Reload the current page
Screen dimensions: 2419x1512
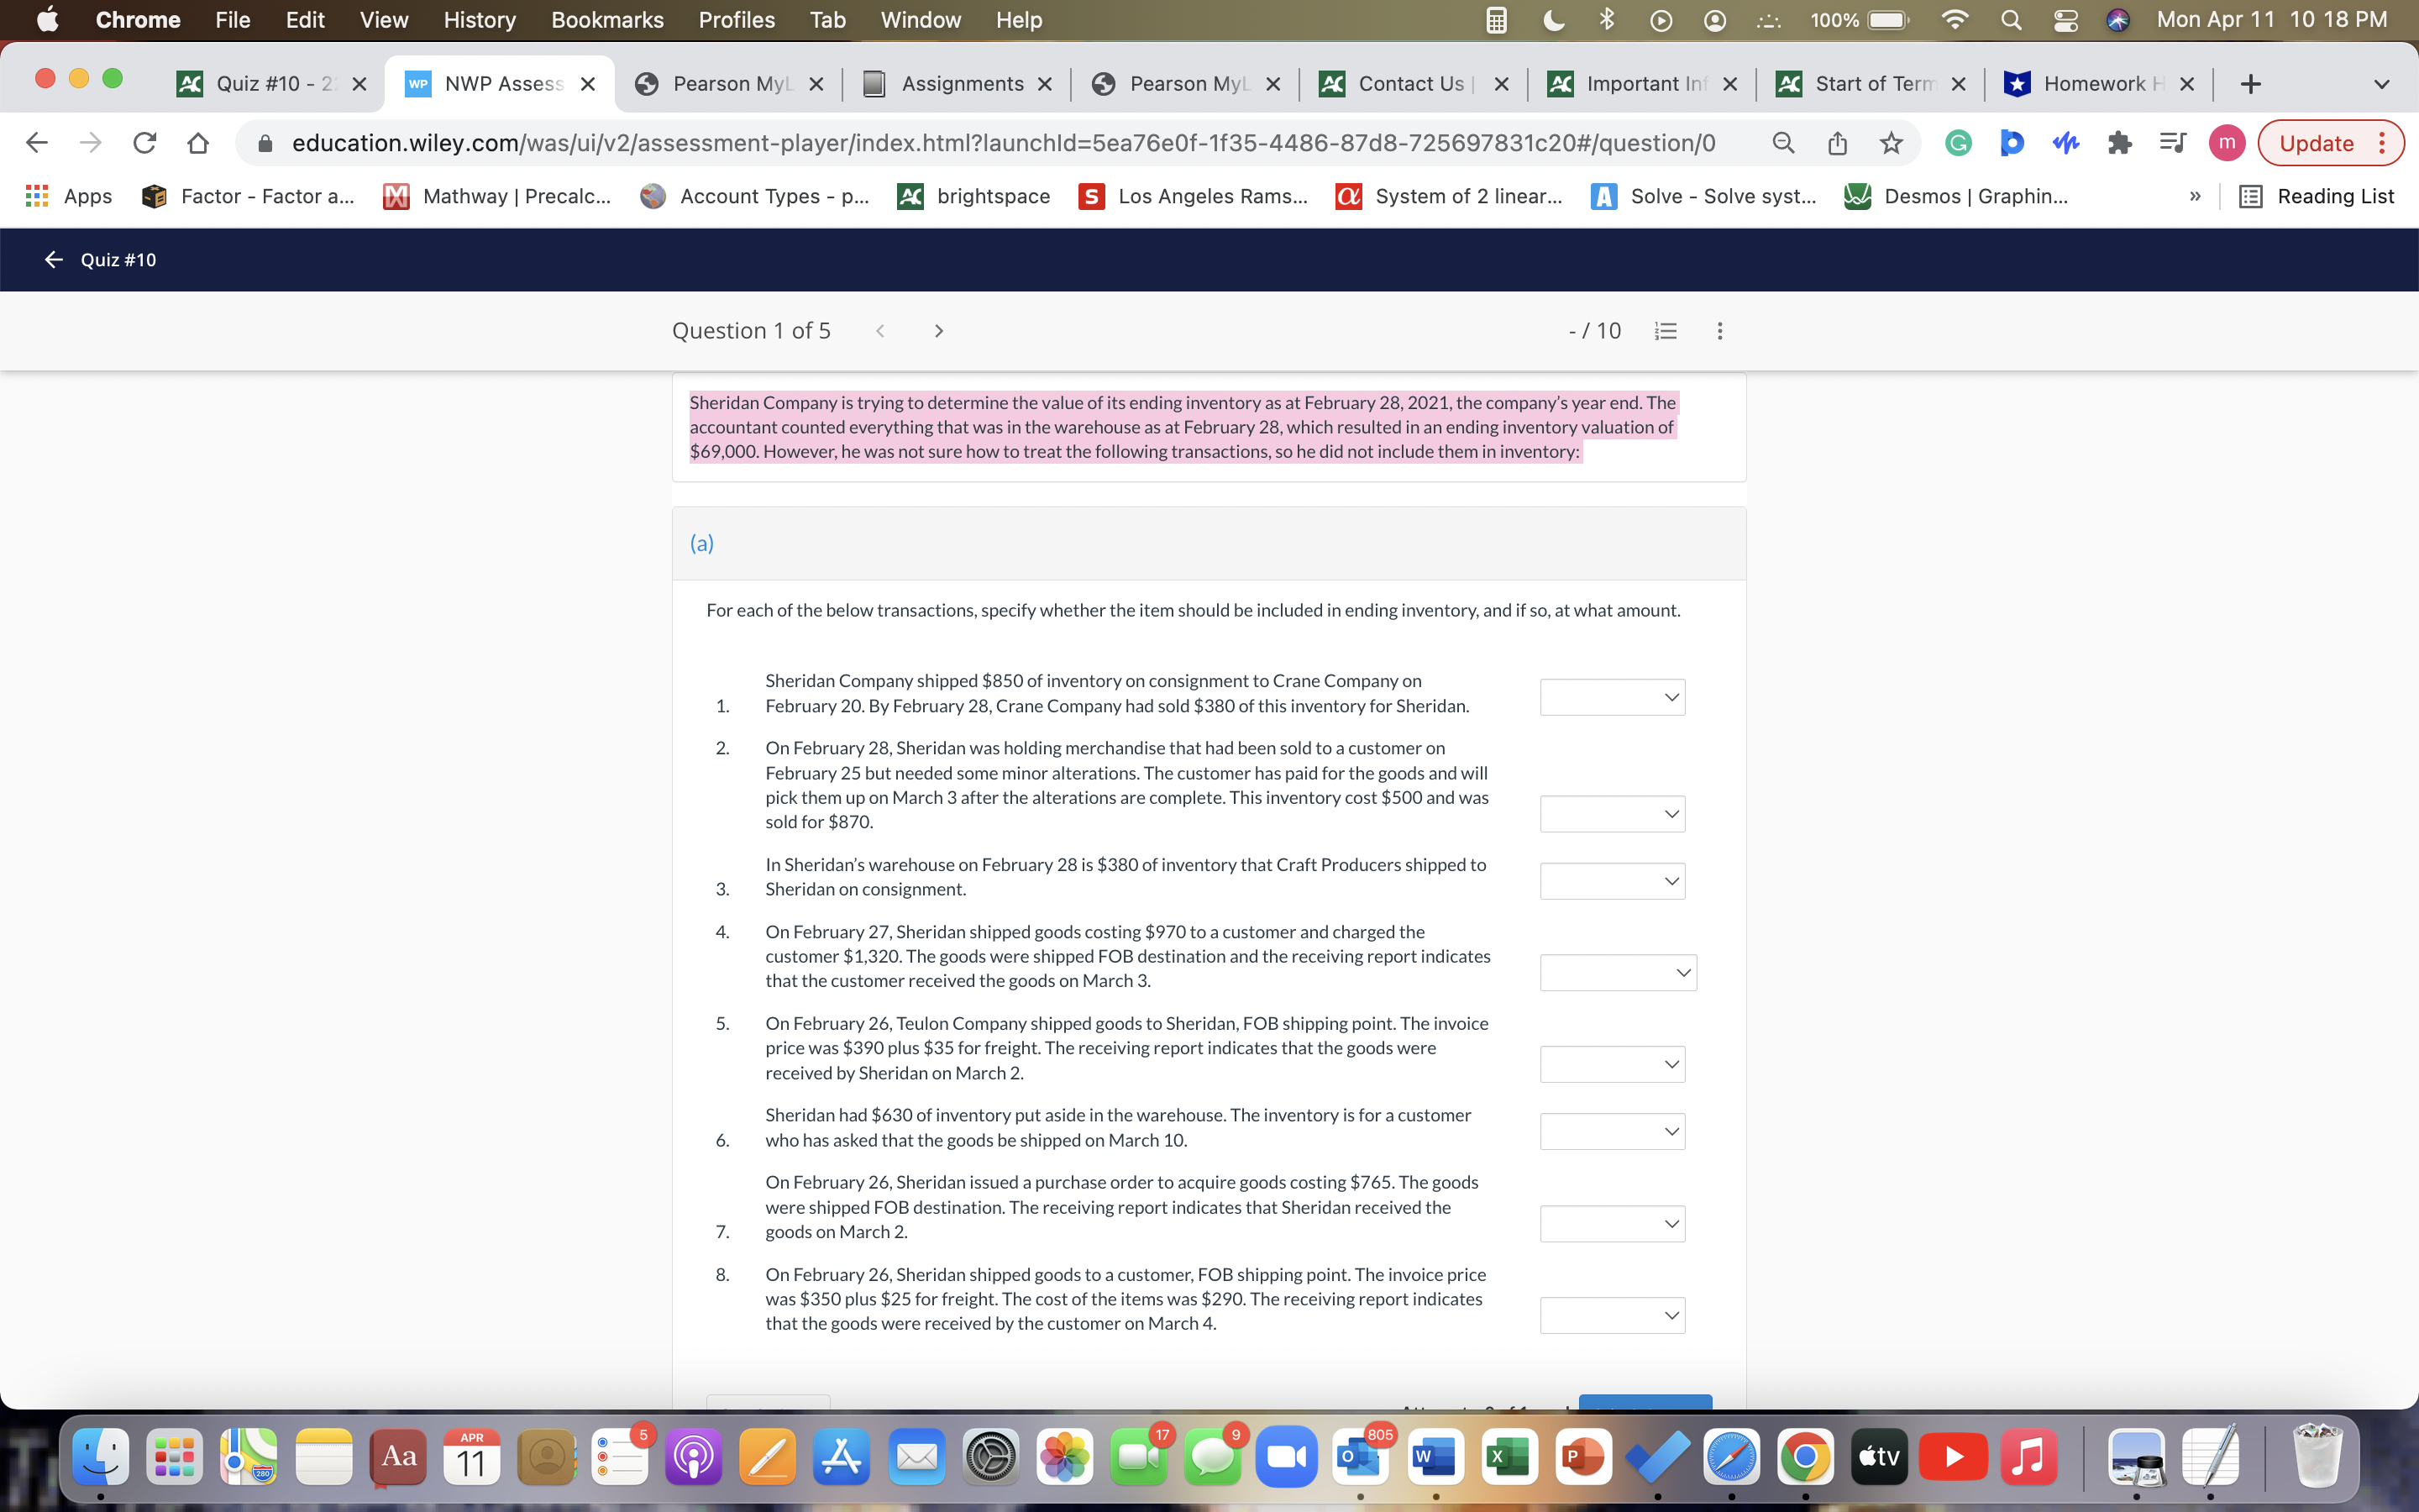coord(144,143)
